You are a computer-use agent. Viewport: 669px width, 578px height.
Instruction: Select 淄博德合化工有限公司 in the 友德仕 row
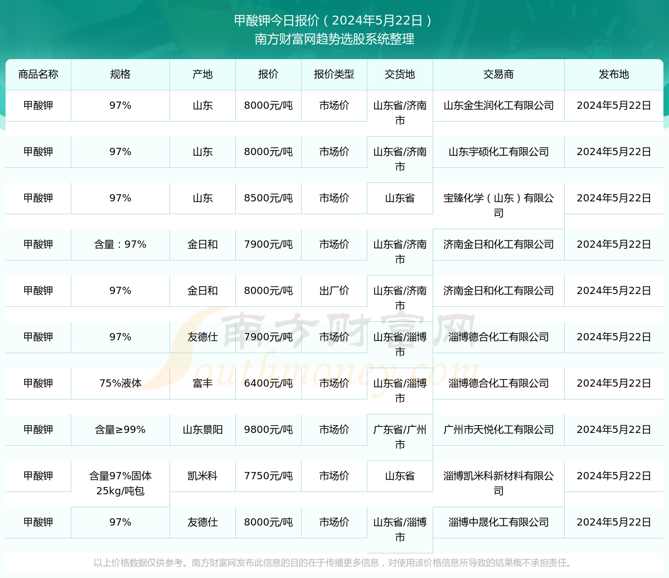(x=498, y=337)
